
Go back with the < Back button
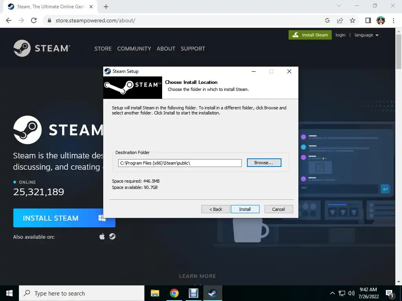pos(216,209)
